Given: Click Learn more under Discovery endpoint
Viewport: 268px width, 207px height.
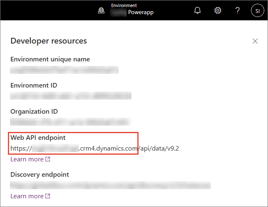Looking at the screenshot, I should tap(27, 196).
